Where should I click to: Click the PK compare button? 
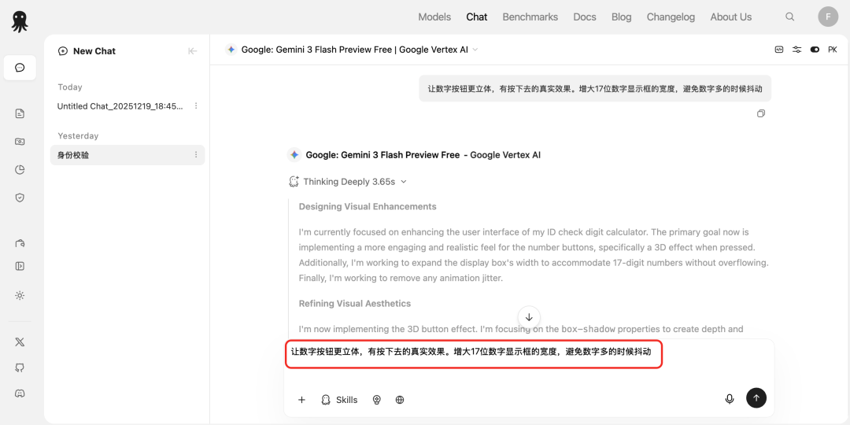[833, 50]
